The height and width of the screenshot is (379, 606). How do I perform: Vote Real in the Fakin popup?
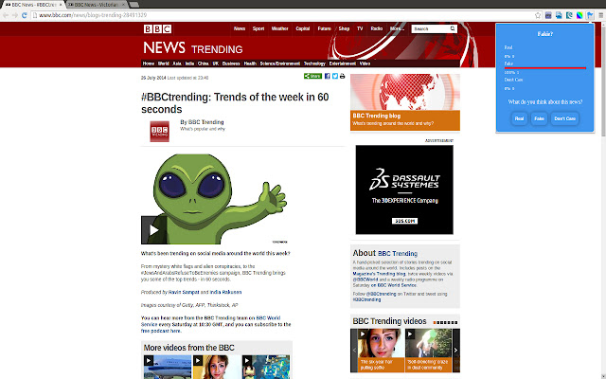[519, 118]
